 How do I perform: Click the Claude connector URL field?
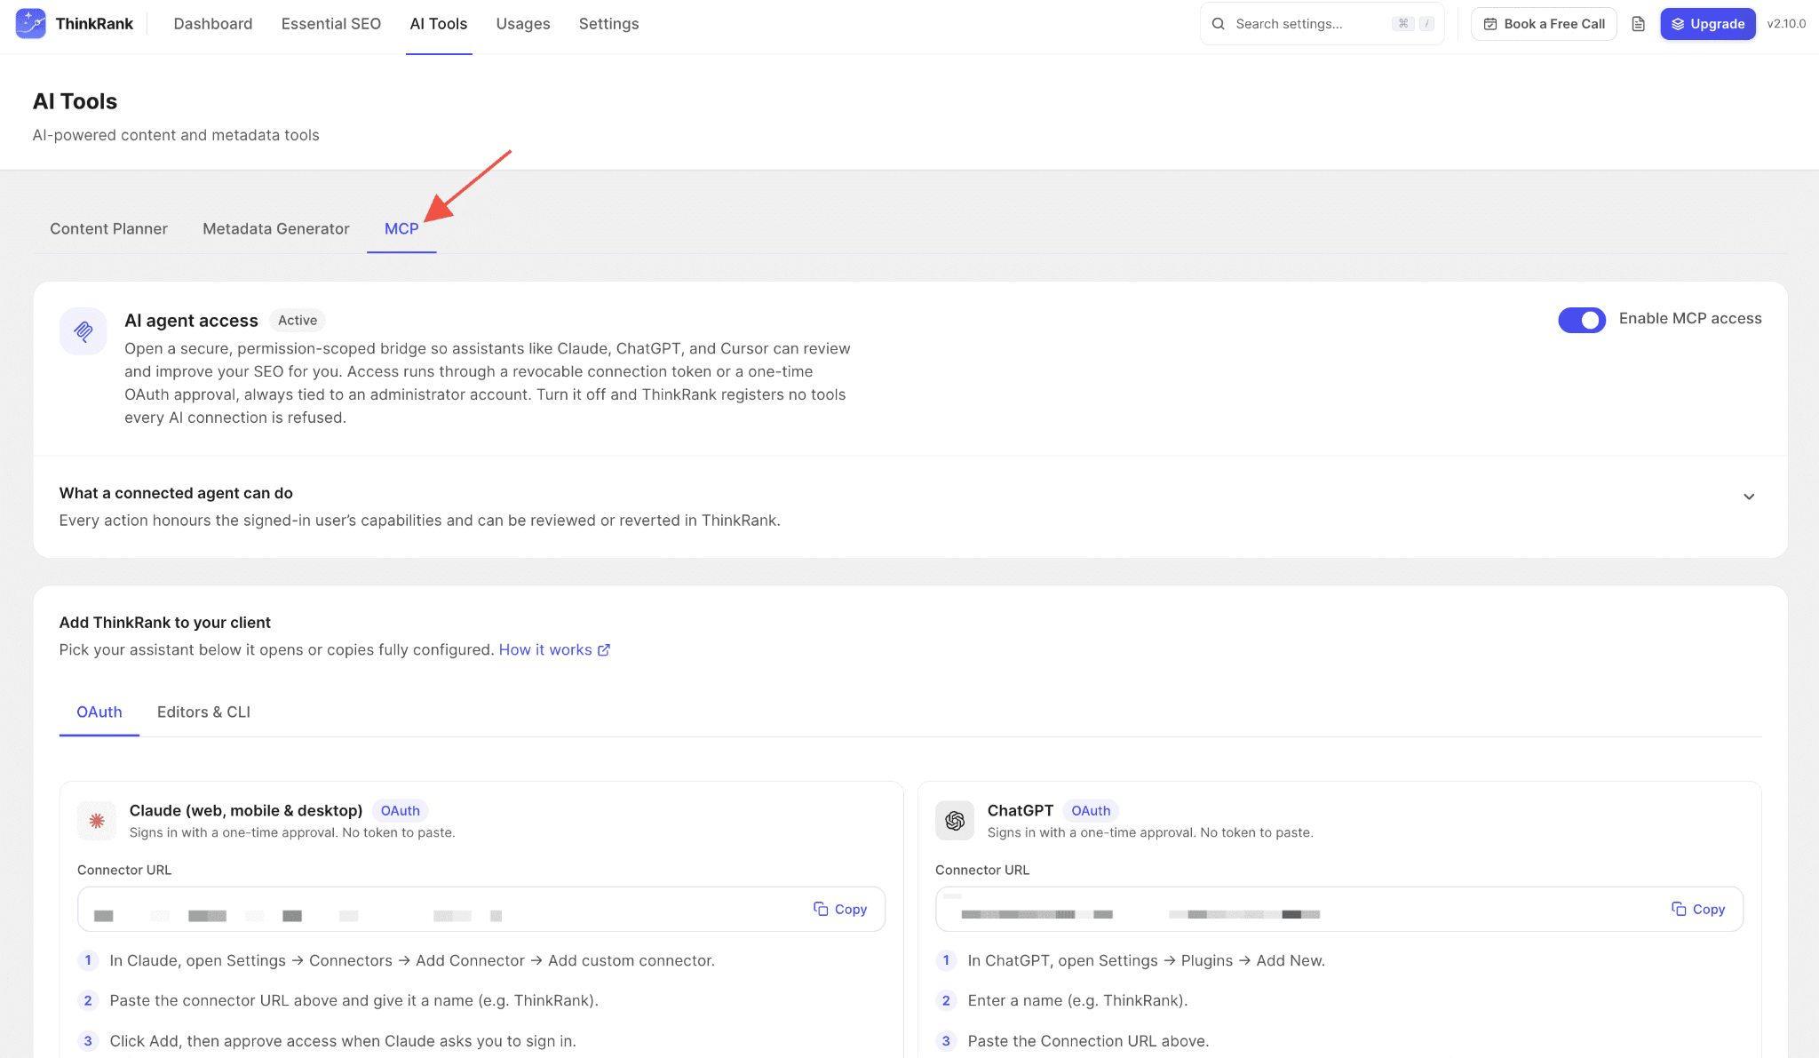[x=481, y=909]
